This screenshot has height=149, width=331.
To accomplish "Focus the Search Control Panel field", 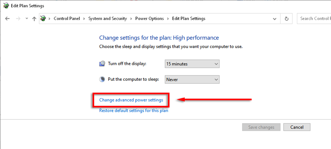I will [x=314, y=18].
